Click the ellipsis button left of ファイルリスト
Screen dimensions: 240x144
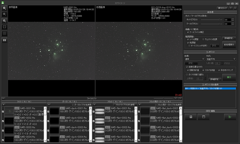pos(3,98)
